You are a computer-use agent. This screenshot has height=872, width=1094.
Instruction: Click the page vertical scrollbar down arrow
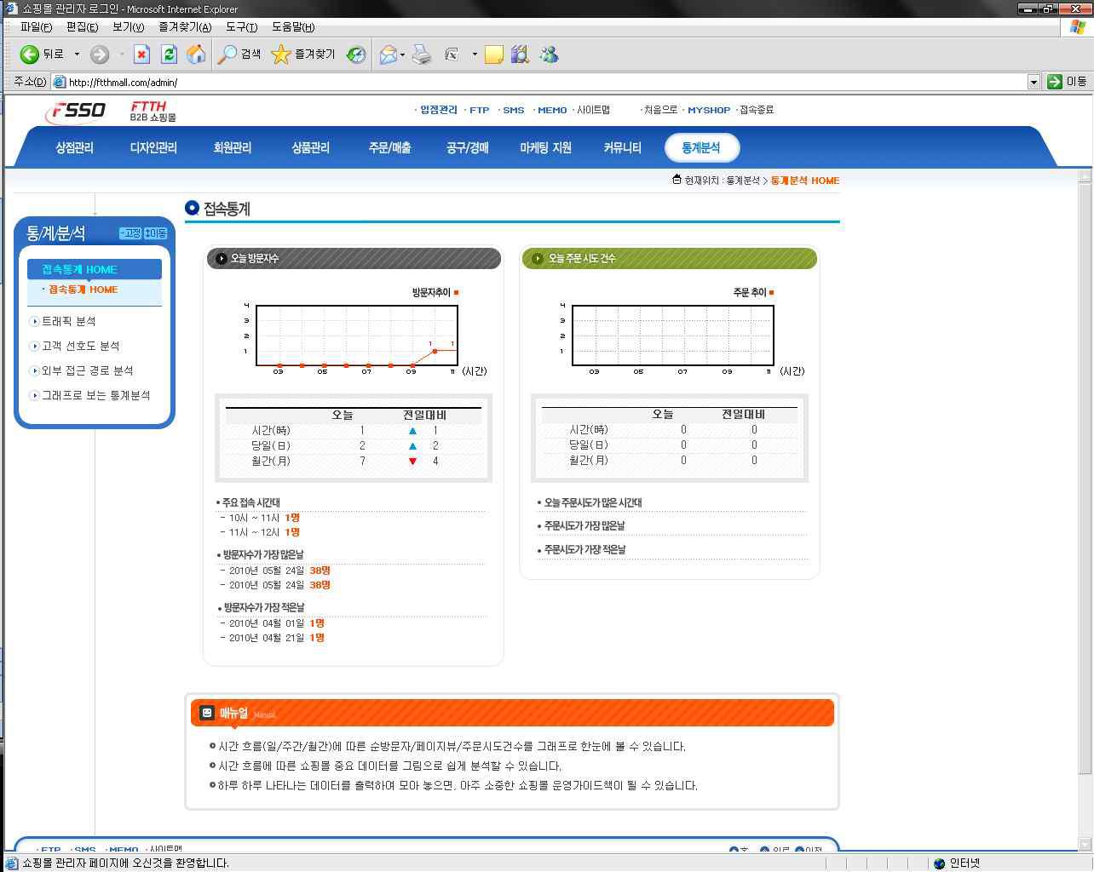(x=1085, y=844)
